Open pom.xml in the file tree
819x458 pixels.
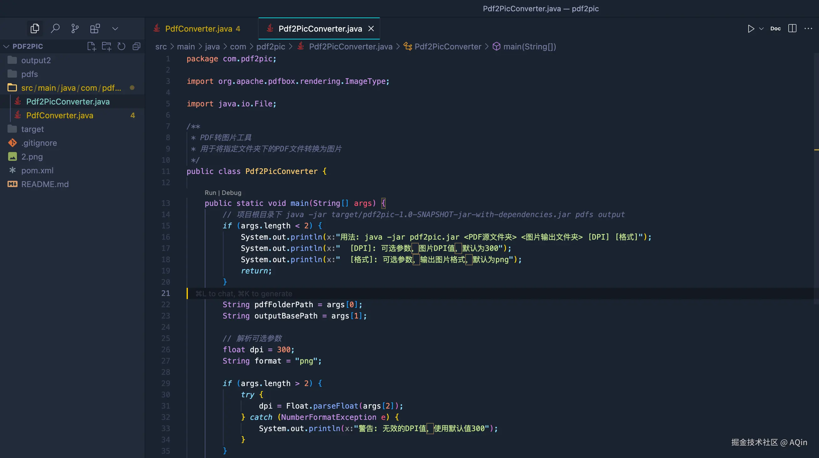coord(37,170)
